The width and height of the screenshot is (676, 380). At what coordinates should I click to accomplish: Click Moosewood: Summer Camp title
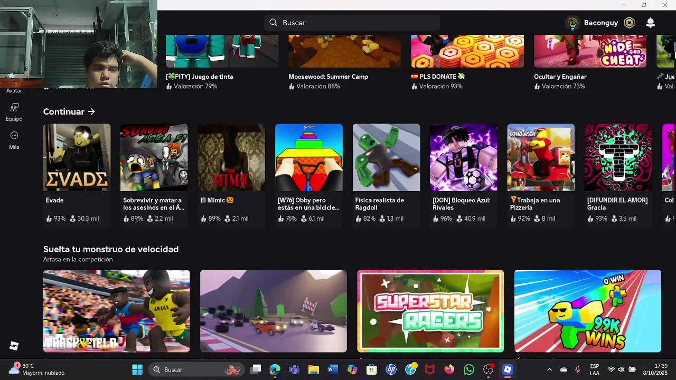(x=328, y=77)
